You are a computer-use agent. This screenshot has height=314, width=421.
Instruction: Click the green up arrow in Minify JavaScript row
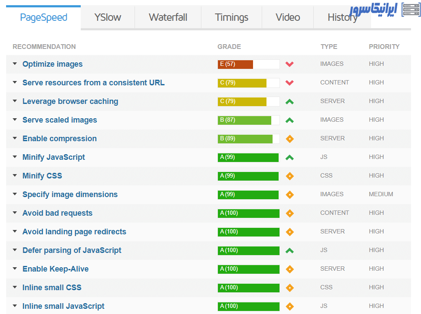(289, 157)
